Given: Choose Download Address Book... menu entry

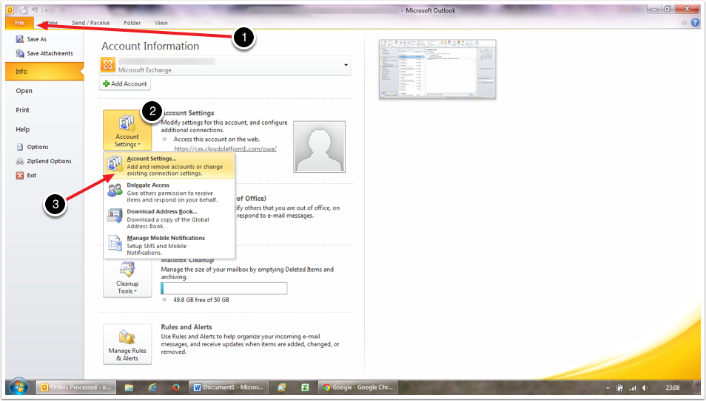Looking at the screenshot, I should click(x=169, y=219).
